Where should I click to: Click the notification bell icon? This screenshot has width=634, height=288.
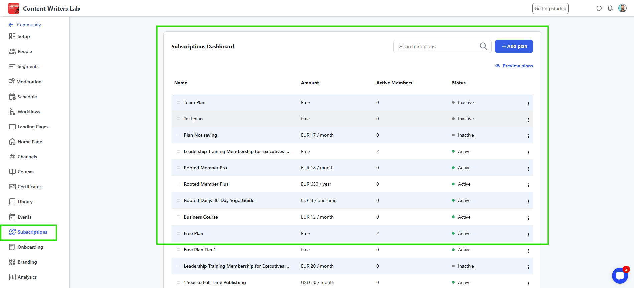coord(610,8)
